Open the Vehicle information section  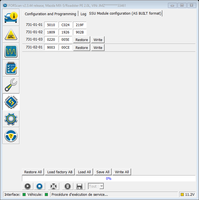(11, 17)
